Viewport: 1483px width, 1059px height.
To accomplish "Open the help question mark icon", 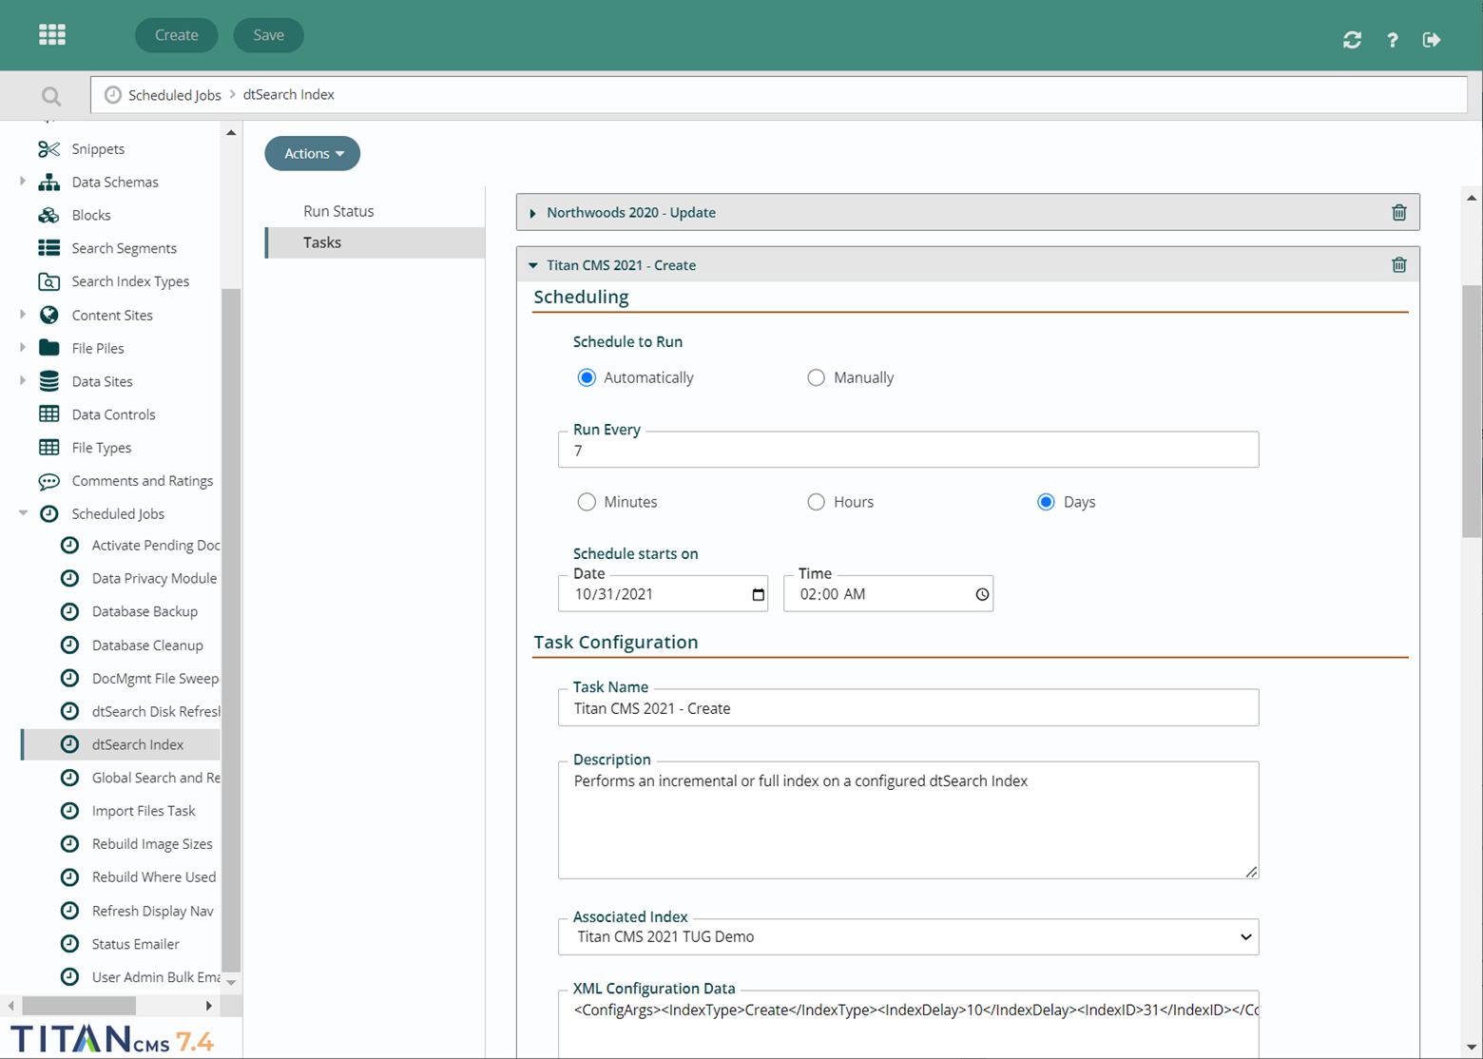I will pos(1392,40).
